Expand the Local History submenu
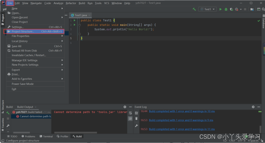 pos(35,41)
